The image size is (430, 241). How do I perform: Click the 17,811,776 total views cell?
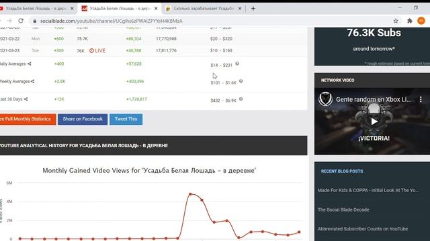(x=166, y=51)
